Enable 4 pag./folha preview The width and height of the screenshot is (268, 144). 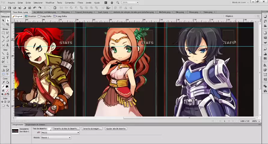60,16
